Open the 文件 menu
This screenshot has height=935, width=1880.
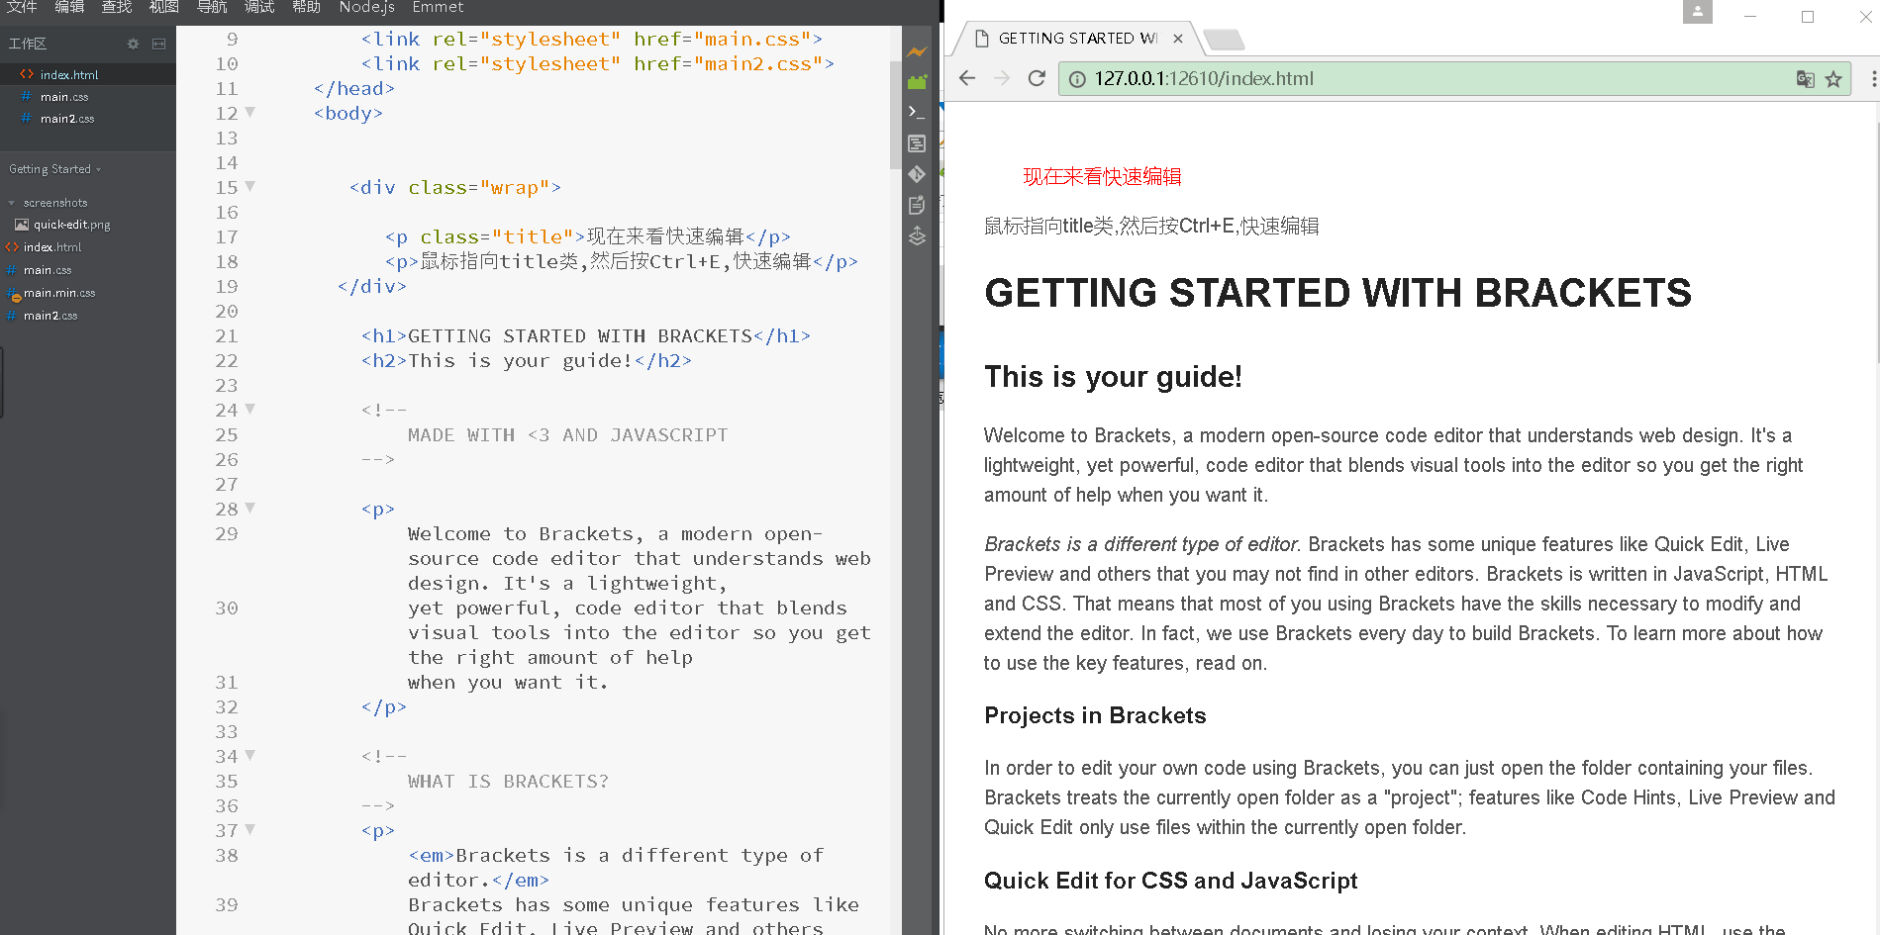pos(22,7)
